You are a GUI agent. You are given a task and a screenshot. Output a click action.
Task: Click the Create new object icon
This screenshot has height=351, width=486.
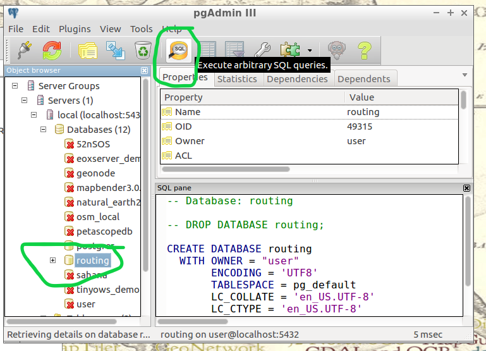coord(114,50)
